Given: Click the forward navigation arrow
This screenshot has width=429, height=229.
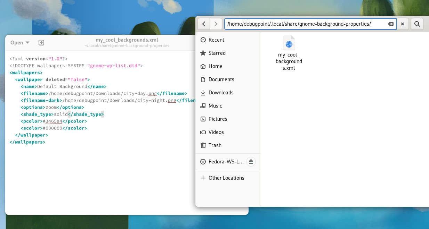Looking at the screenshot, I should pos(216,24).
